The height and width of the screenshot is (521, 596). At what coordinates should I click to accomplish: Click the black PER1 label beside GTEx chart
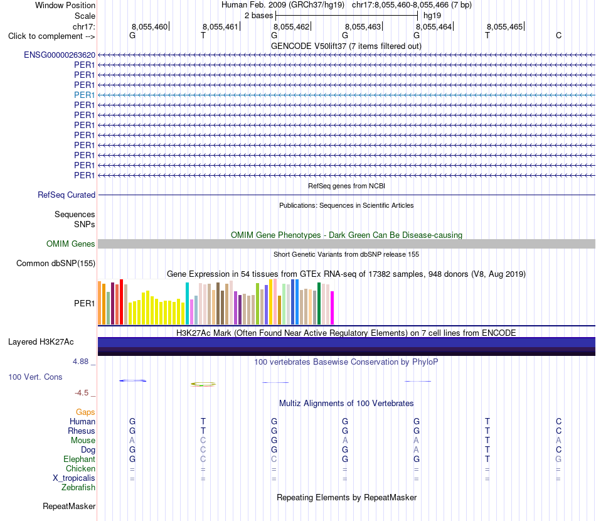click(x=85, y=303)
